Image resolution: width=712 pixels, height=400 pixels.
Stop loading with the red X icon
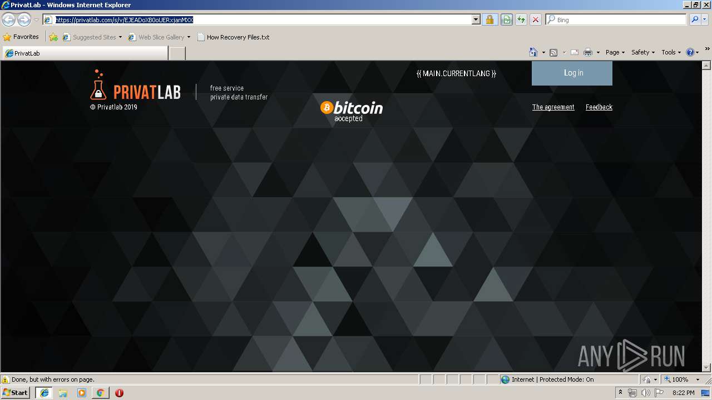coord(536,19)
